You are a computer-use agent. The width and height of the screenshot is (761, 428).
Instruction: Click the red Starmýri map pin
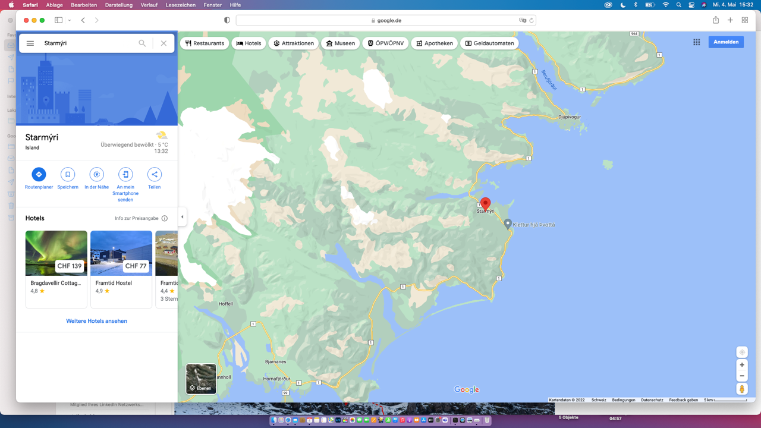coord(485,204)
